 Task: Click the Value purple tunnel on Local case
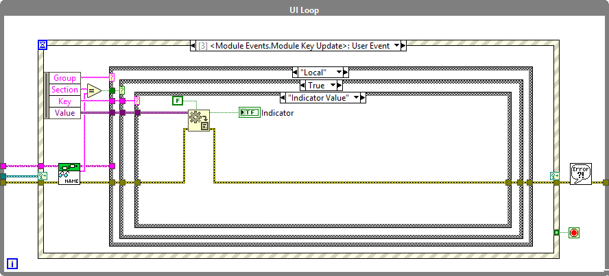point(112,113)
